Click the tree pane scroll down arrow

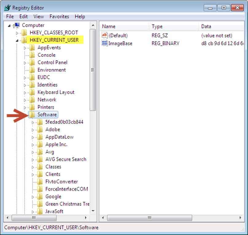coord(93,211)
